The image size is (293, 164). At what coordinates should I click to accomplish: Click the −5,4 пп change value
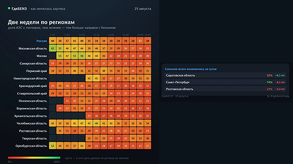pos(280,89)
